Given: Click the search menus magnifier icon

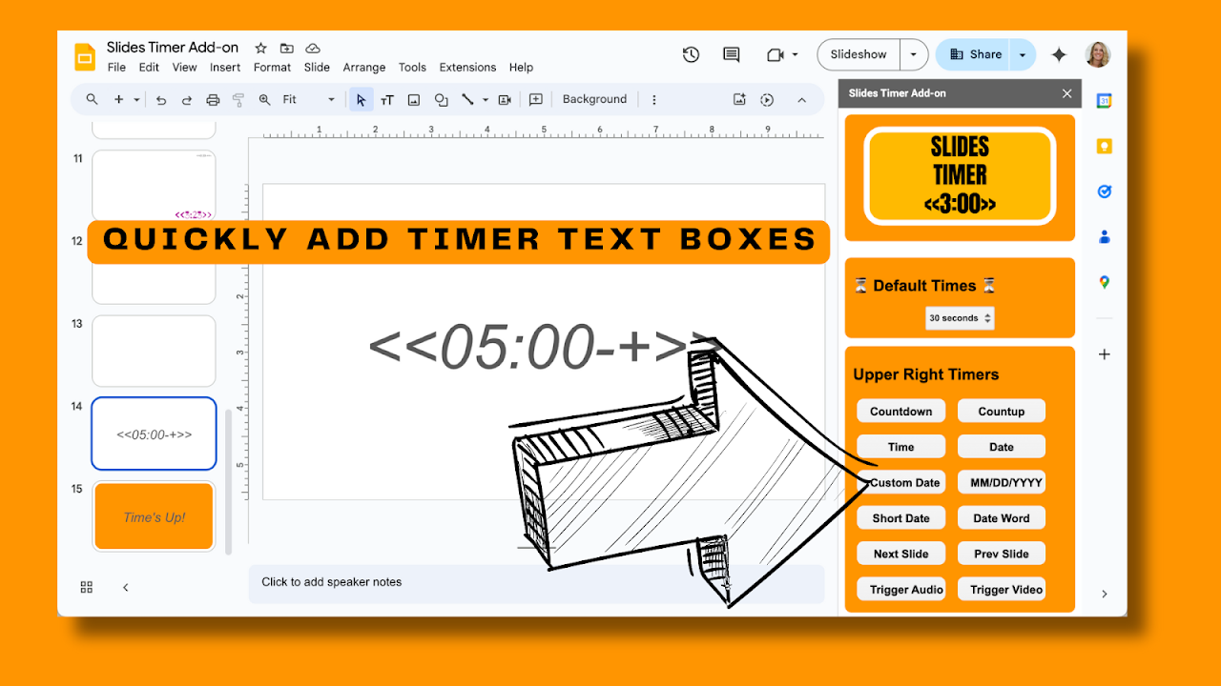Looking at the screenshot, I should tap(93, 99).
